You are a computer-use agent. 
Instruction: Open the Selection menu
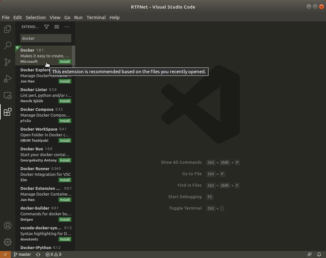36,18
